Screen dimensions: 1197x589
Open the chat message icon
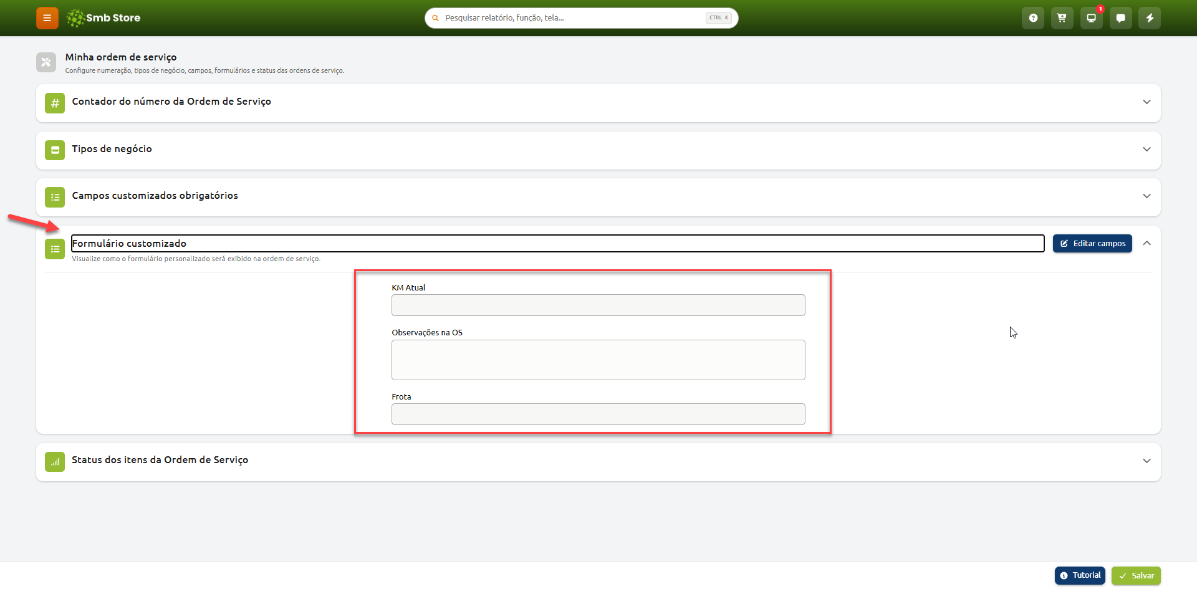click(x=1121, y=18)
